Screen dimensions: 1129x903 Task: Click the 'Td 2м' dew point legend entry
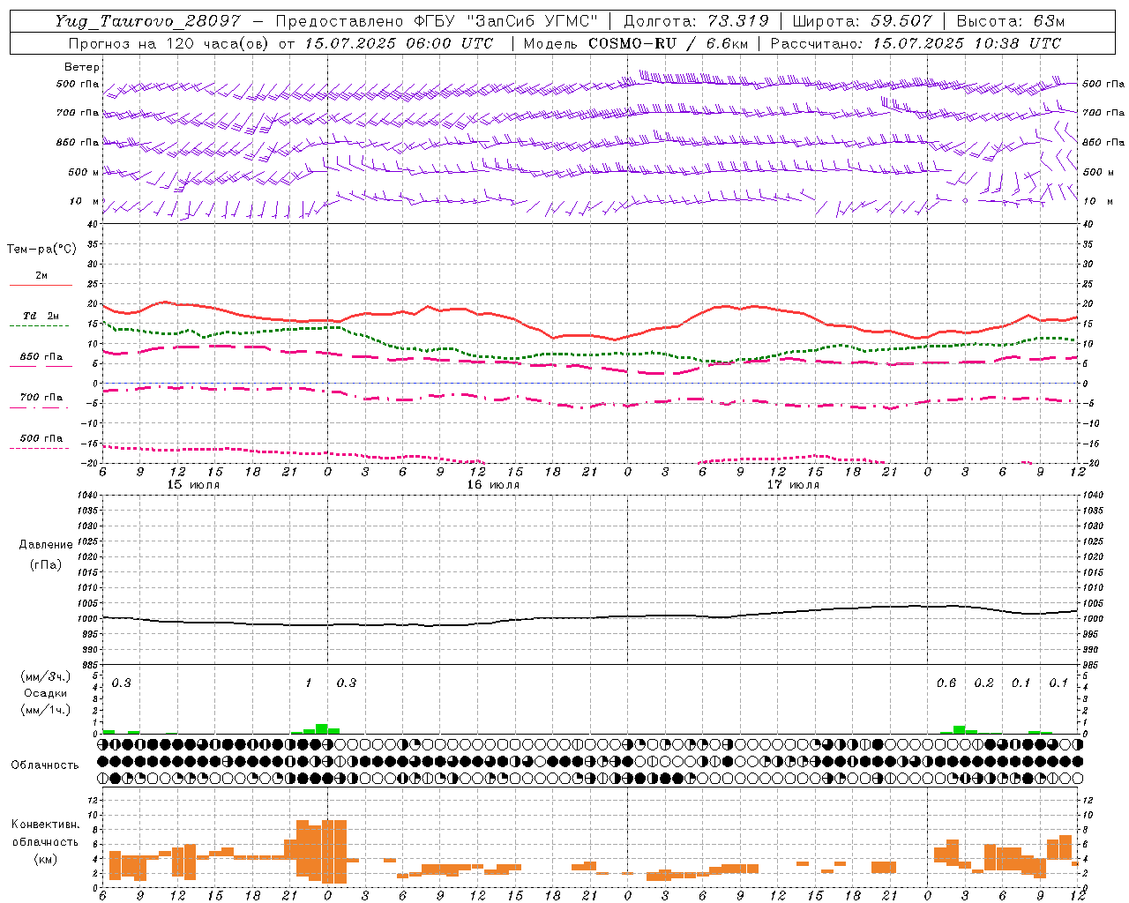pyautogui.click(x=41, y=316)
